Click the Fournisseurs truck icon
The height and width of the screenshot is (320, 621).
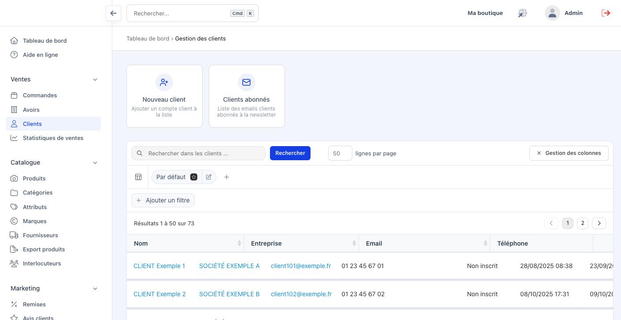click(x=14, y=235)
